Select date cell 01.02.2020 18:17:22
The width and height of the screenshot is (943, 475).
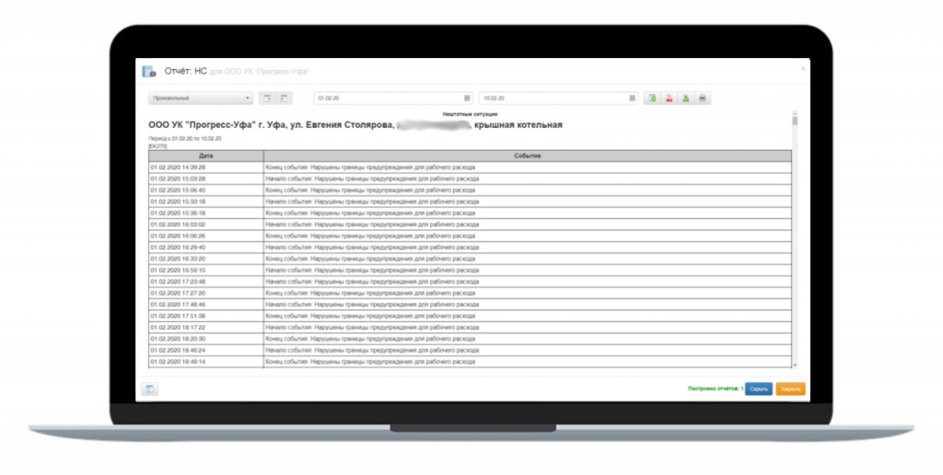pyautogui.click(x=205, y=327)
